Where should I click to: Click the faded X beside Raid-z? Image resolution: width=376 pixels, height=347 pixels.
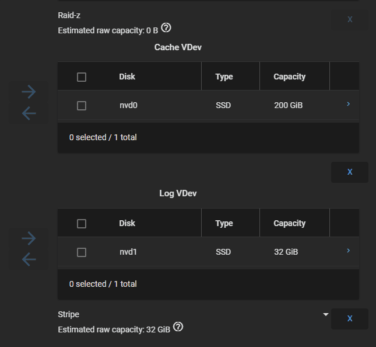click(x=350, y=19)
